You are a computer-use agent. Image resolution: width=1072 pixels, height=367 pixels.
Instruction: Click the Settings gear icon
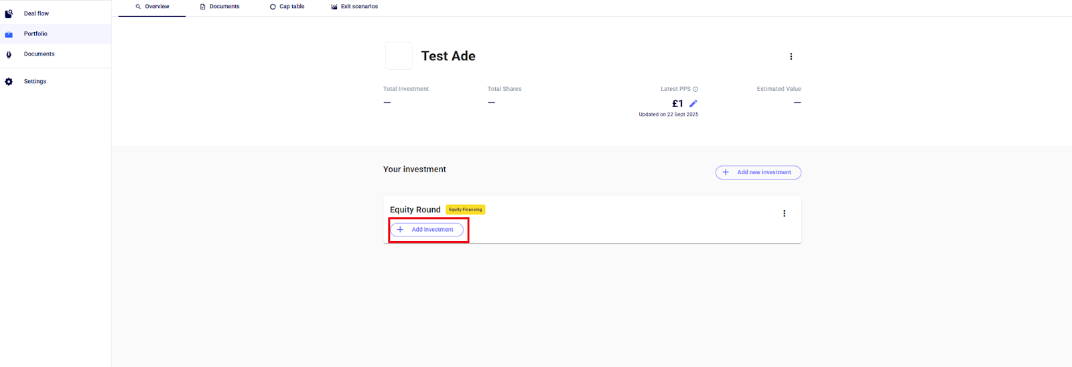(9, 82)
